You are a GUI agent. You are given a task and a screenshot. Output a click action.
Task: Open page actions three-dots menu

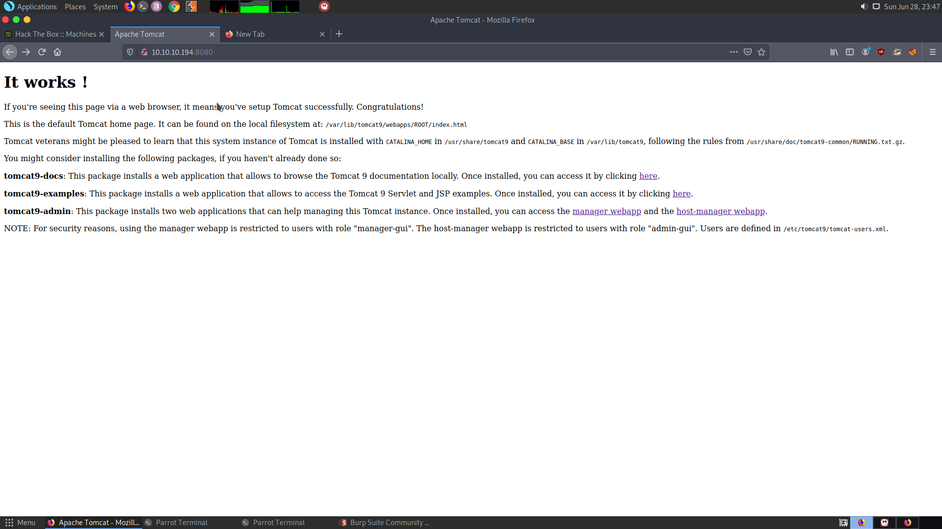click(733, 52)
